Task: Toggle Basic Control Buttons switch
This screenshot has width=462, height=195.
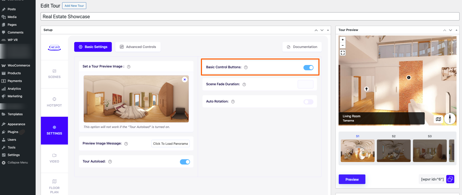Action: [308, 67]
